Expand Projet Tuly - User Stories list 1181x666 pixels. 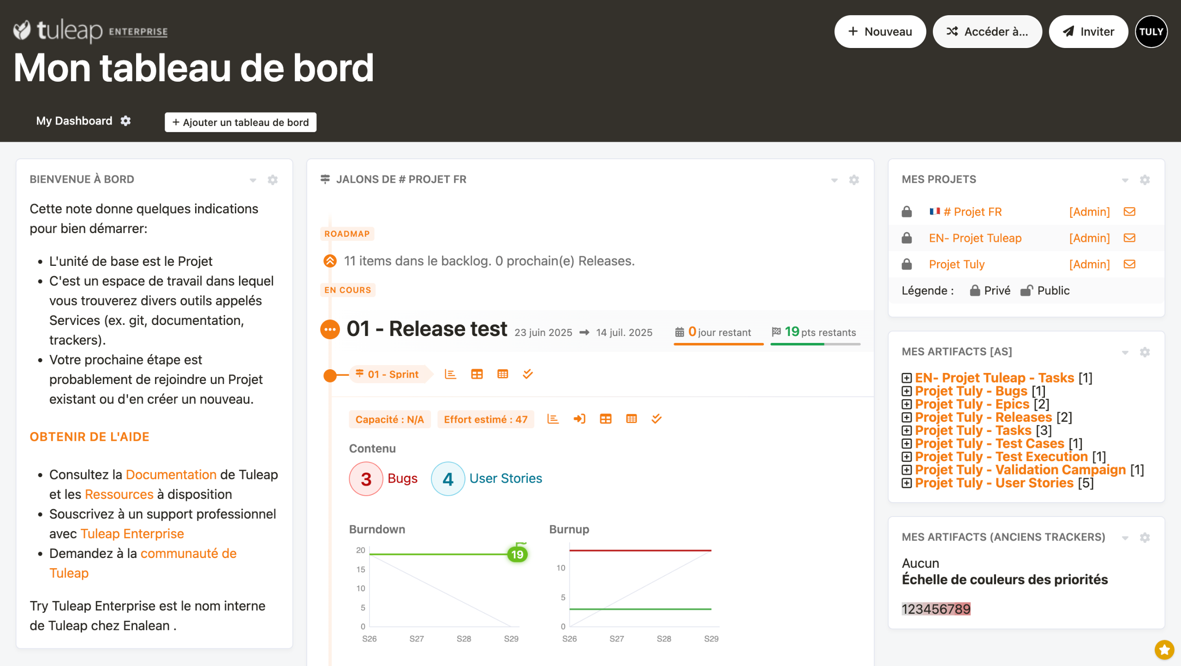point(907,483)
